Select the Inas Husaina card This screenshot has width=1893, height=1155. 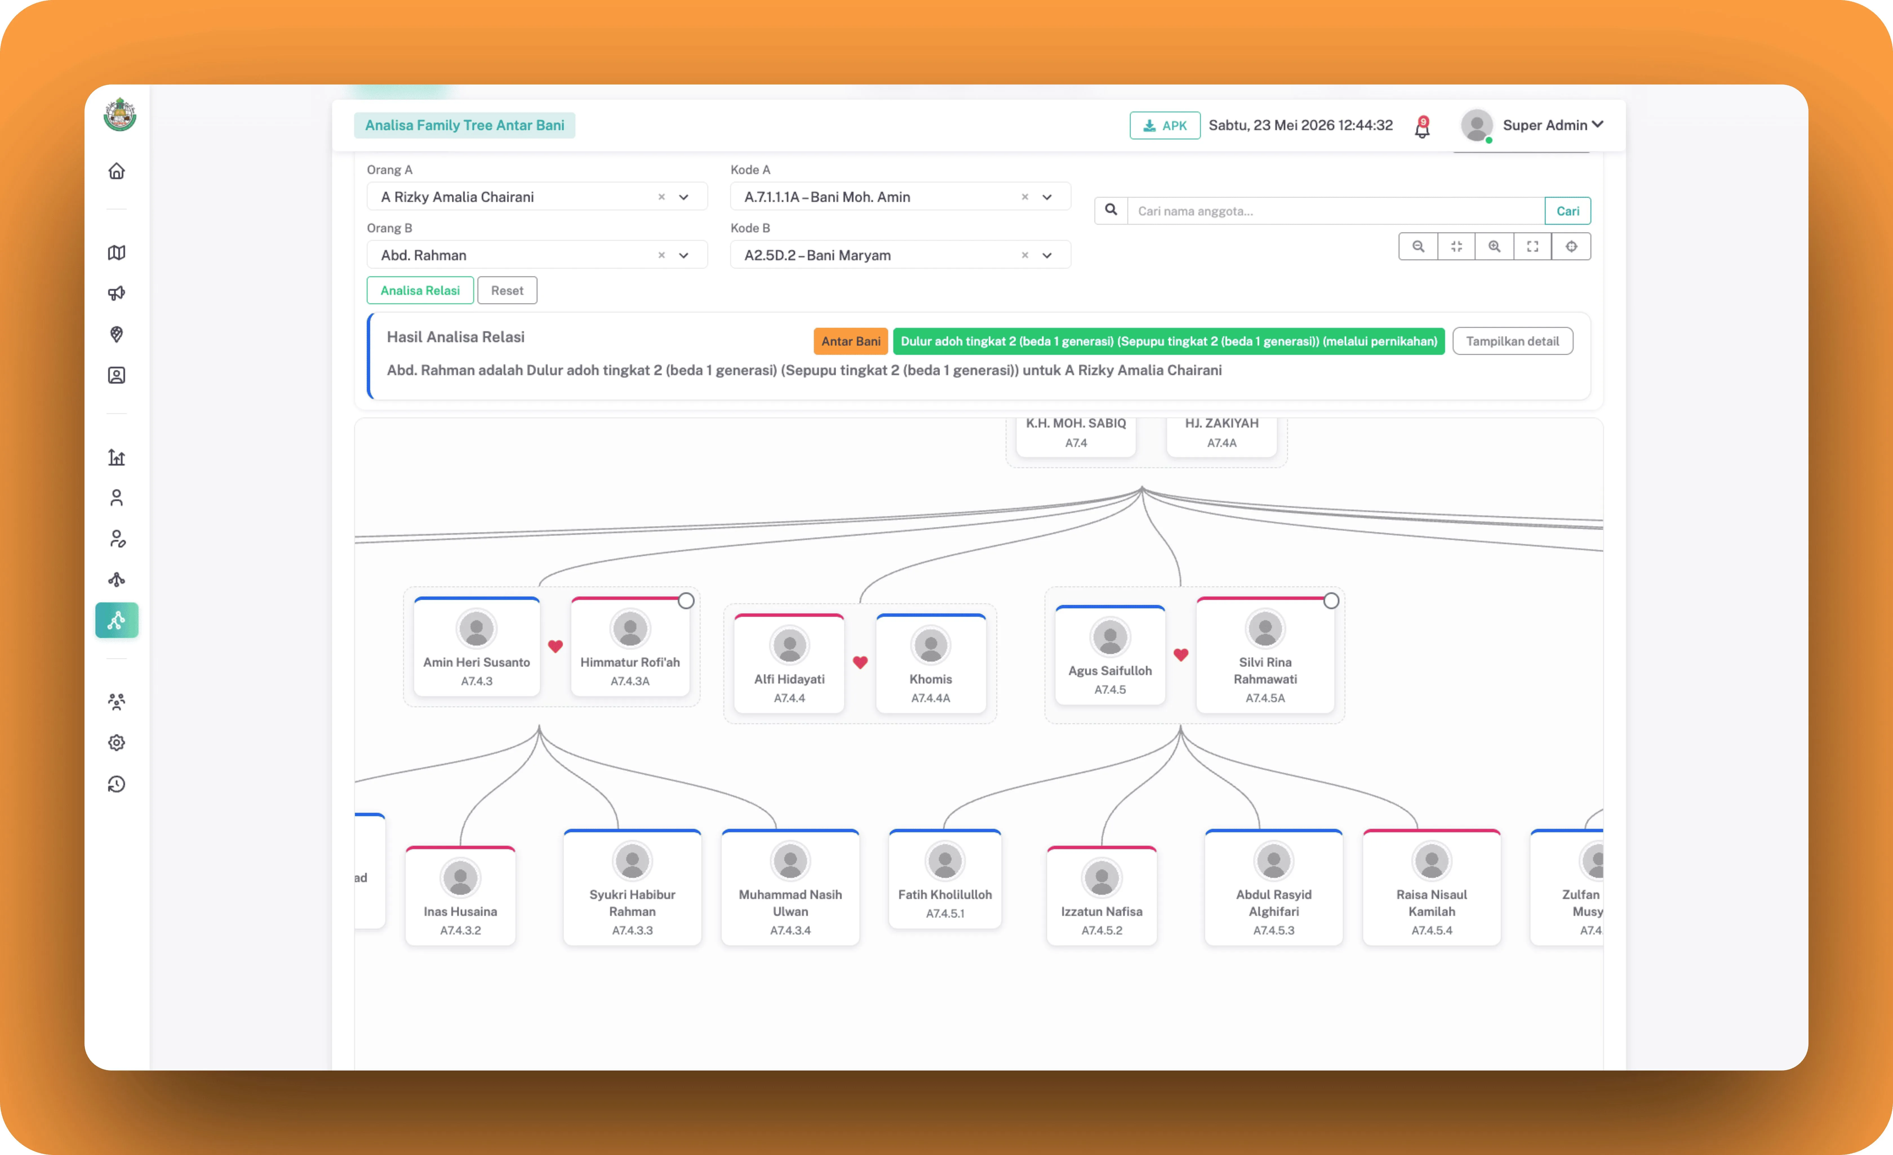pyautogui.click(x=460, y=895)
